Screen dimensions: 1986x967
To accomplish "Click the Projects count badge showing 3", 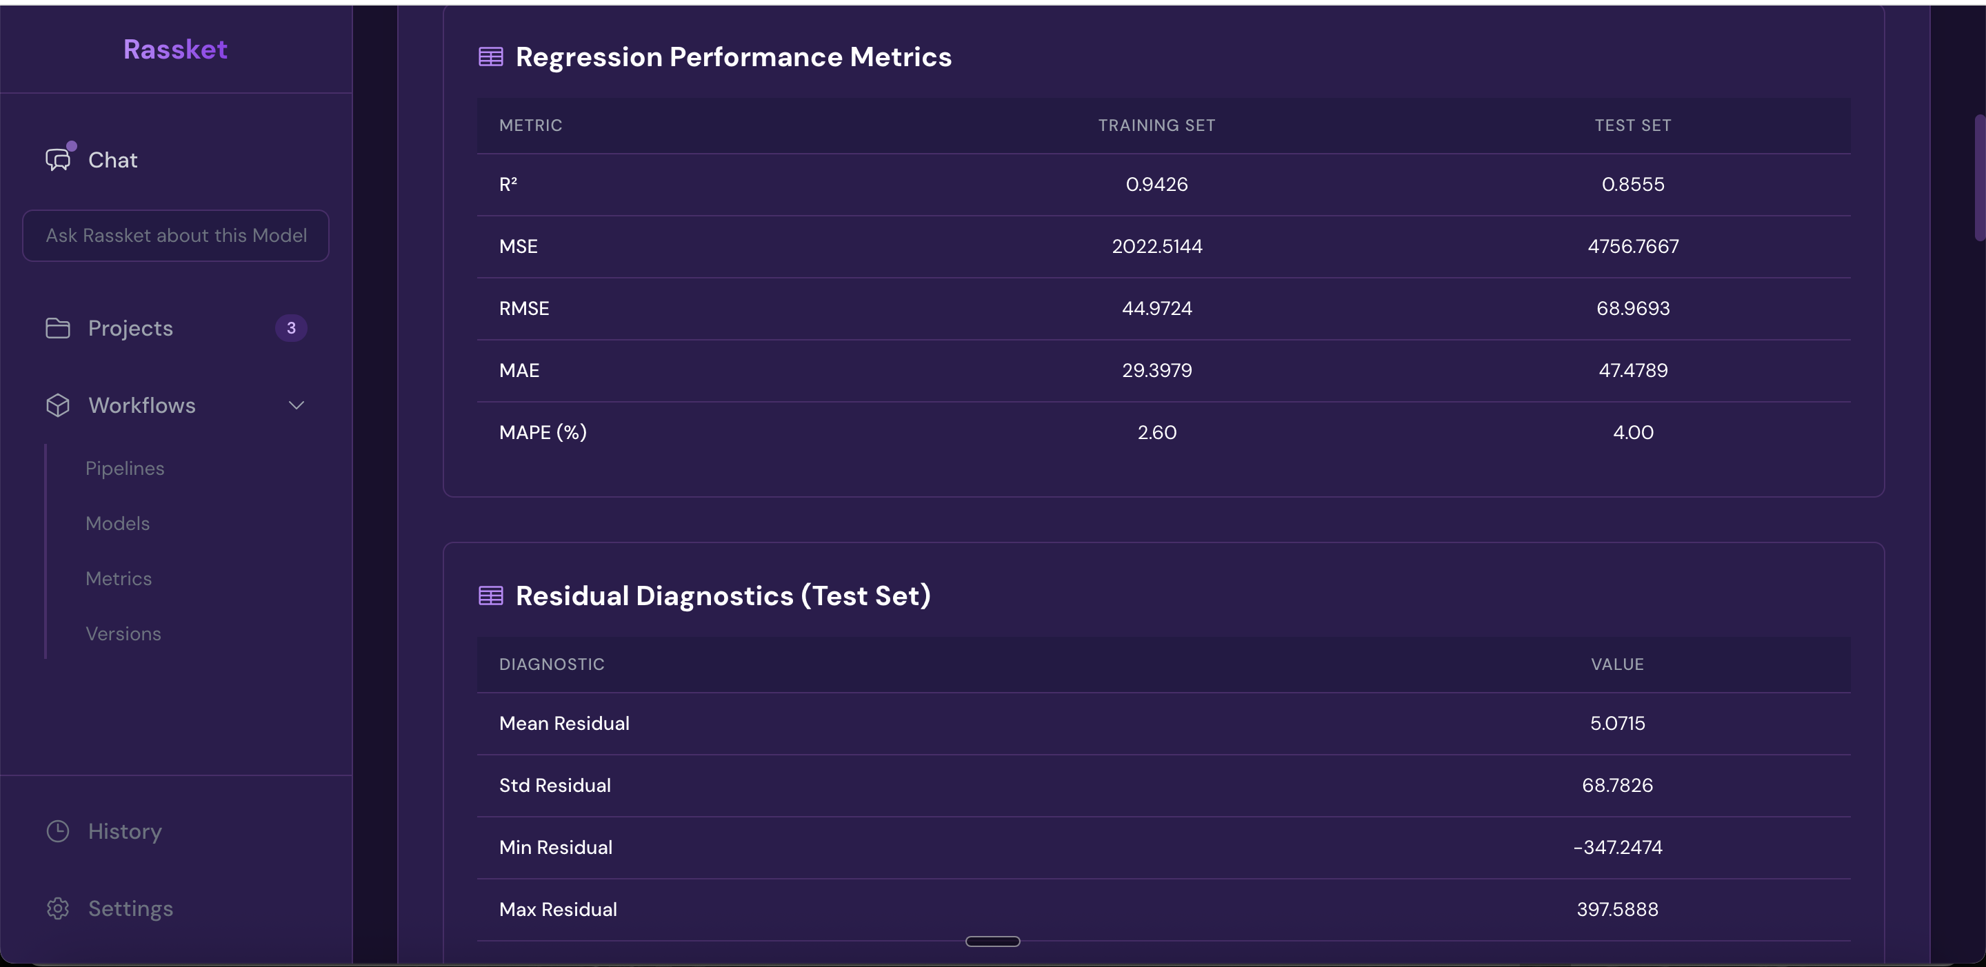I will [x=290, y=327].
